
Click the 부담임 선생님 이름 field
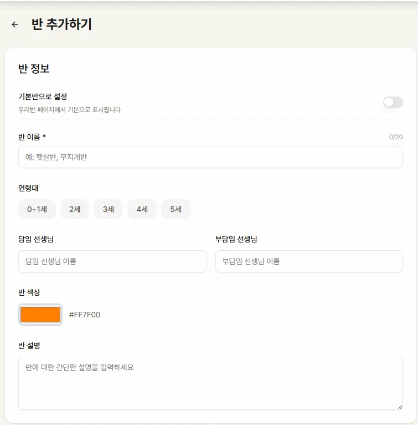pos(309,261)
